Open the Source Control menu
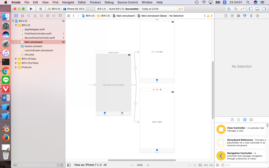The image size is (269, 168). click(127, 2)
